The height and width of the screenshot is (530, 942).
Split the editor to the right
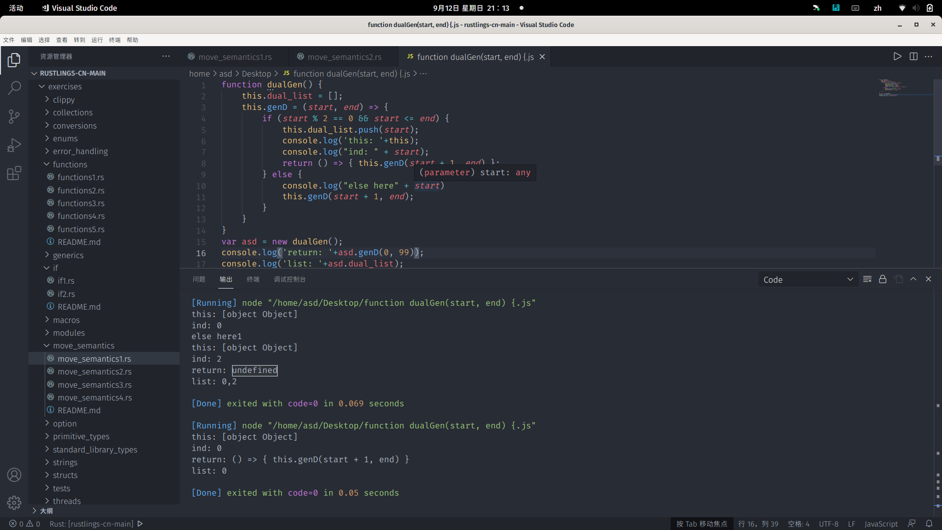[x=914, y=56]
